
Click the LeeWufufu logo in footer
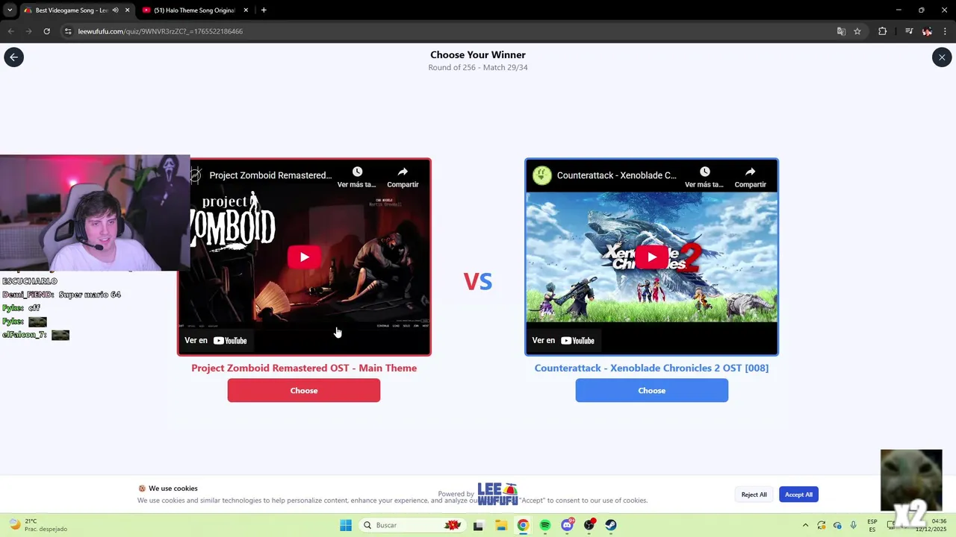click(497, 494)
